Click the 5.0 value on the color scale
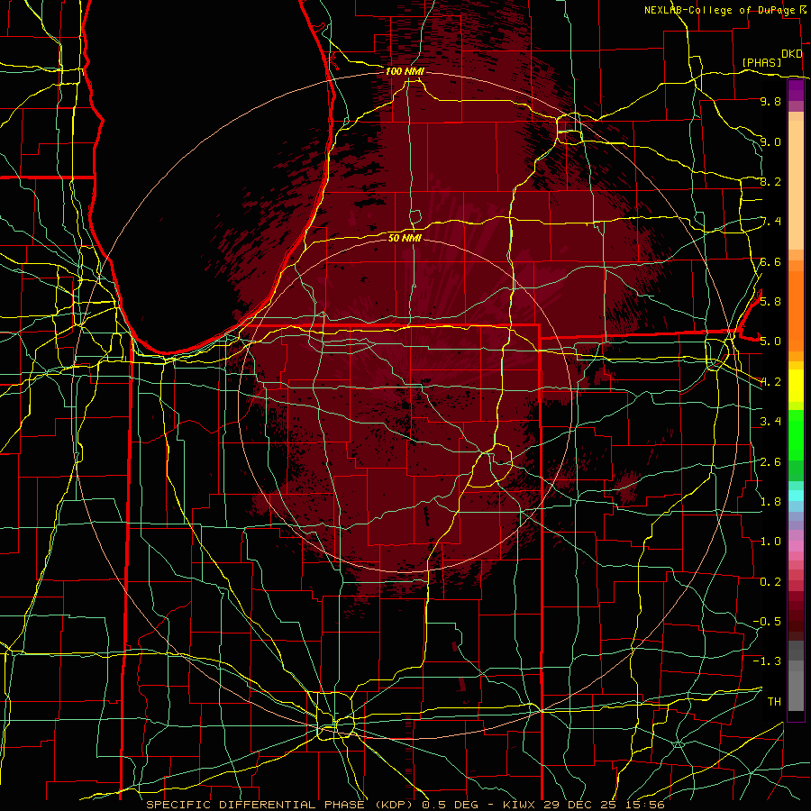811x811 pixels. 770,342
